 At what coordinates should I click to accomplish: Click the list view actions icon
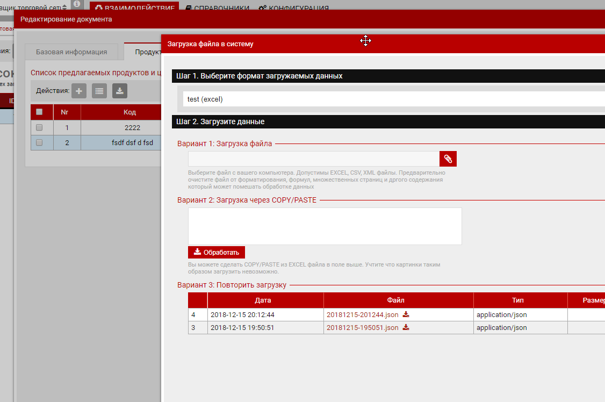coord(99,91)
